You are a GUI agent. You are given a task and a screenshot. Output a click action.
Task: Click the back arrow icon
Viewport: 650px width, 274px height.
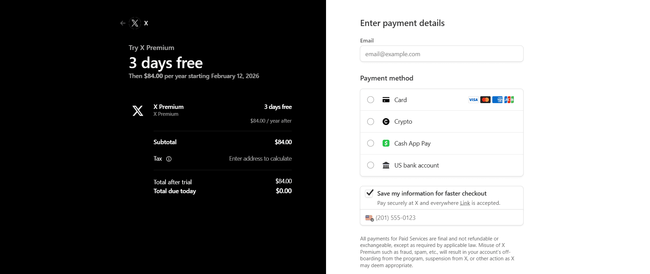tap(123, 23)
